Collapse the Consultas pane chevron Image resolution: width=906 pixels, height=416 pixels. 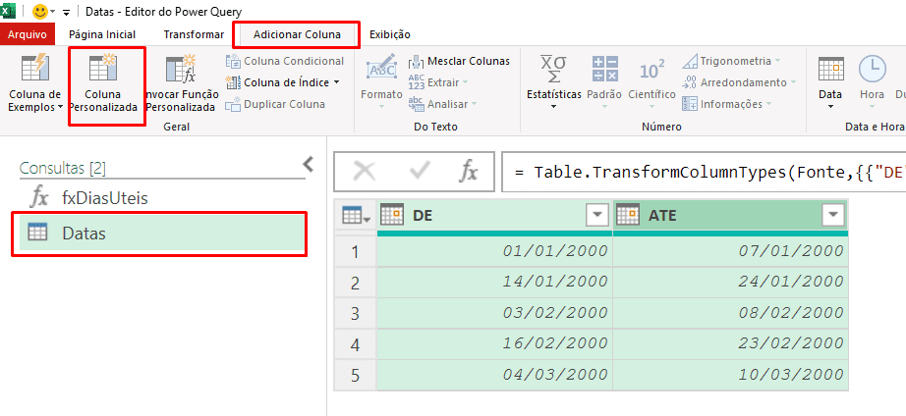(309, 165)
